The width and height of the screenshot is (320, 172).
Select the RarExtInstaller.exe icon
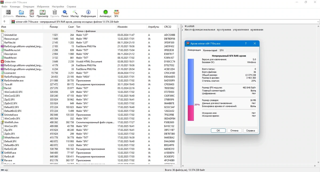(x=2, y=81)
